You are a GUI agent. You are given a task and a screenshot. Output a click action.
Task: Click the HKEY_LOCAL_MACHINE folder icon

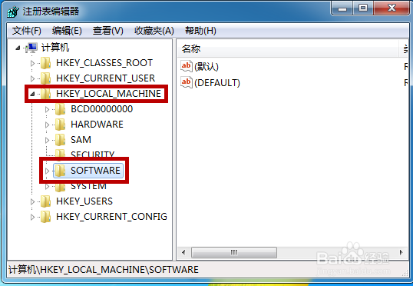(46, 93)
